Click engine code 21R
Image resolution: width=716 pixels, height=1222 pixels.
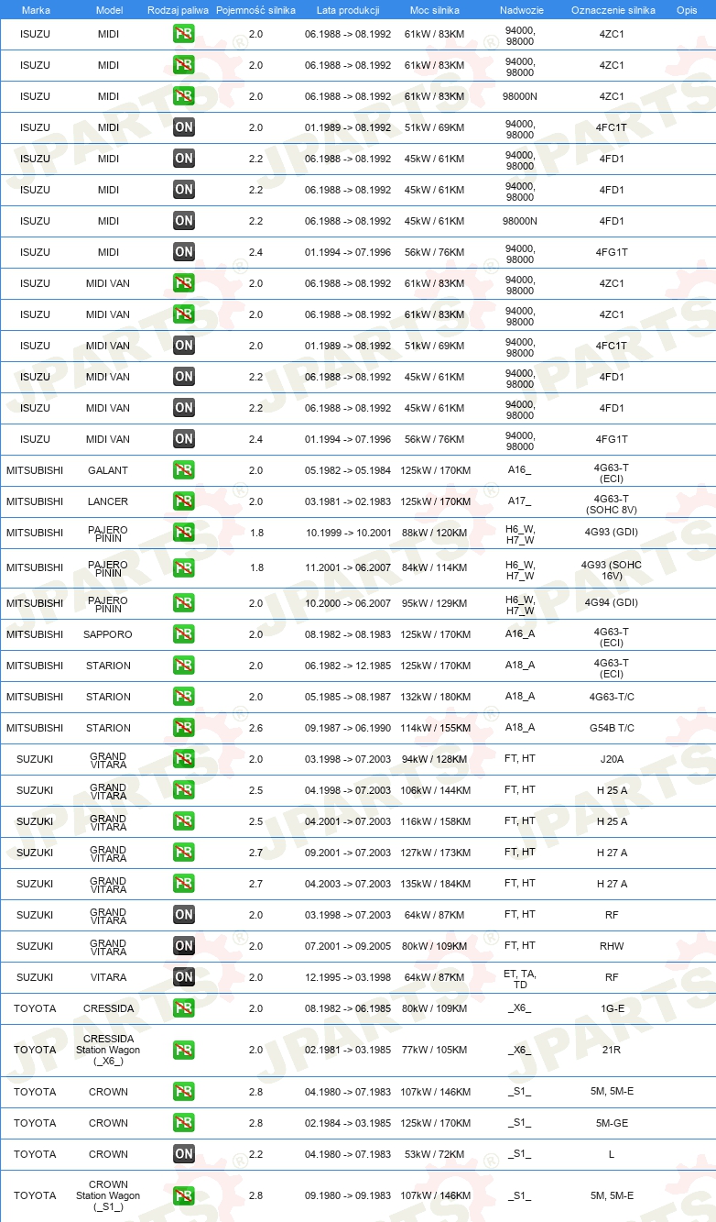coord(612,1051)
